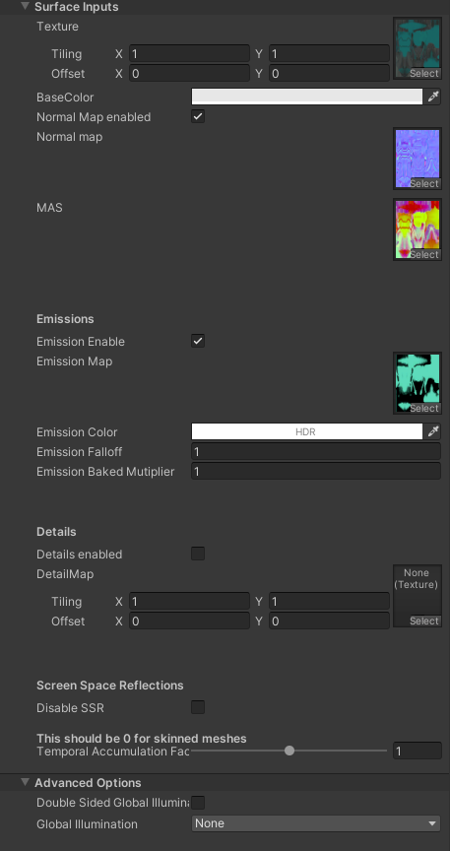
Task: Toggle the Normal Map enabled checkbox
Action: point(198,116)
